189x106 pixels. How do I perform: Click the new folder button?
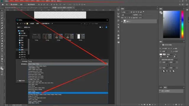coord(27,27)
